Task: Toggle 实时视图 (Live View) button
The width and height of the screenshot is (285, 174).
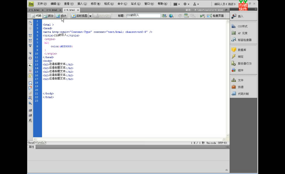Action: [80, 16]
